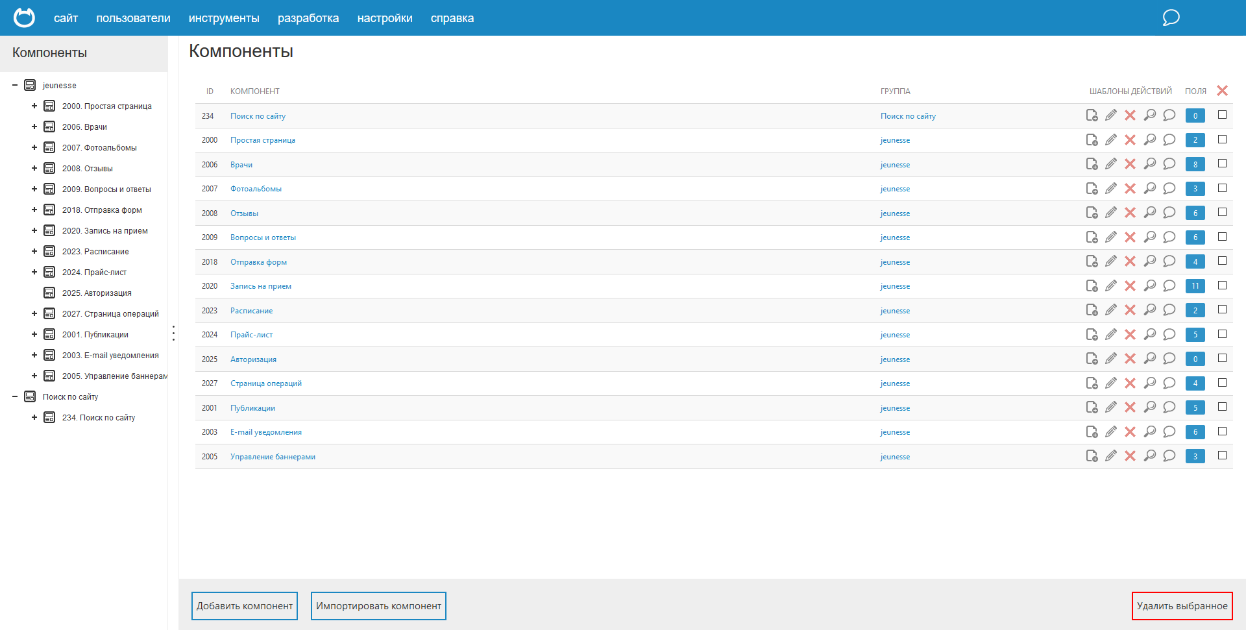The height and width of the screenshot is (630, 1246).
Task: Click red delete X for Публикации table row
Action: (1130, 407)
